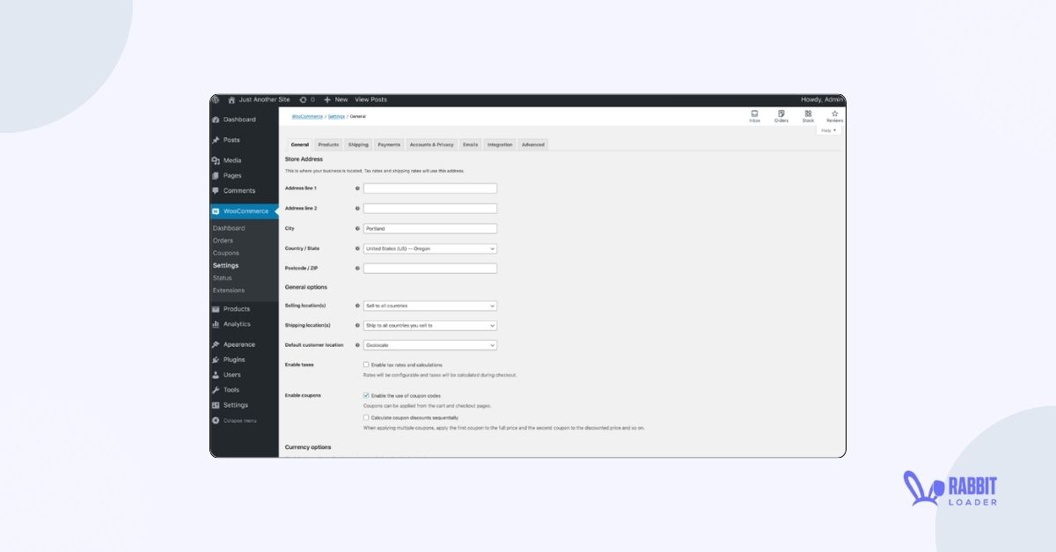The height and width of the screenshot is (552, 1056).
Task: Click the Comments sidebar icon
Action: [216, 190]
